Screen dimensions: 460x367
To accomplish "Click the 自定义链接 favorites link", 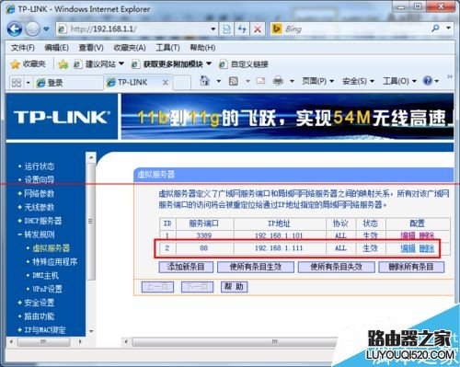I will [x=244, y=64].
